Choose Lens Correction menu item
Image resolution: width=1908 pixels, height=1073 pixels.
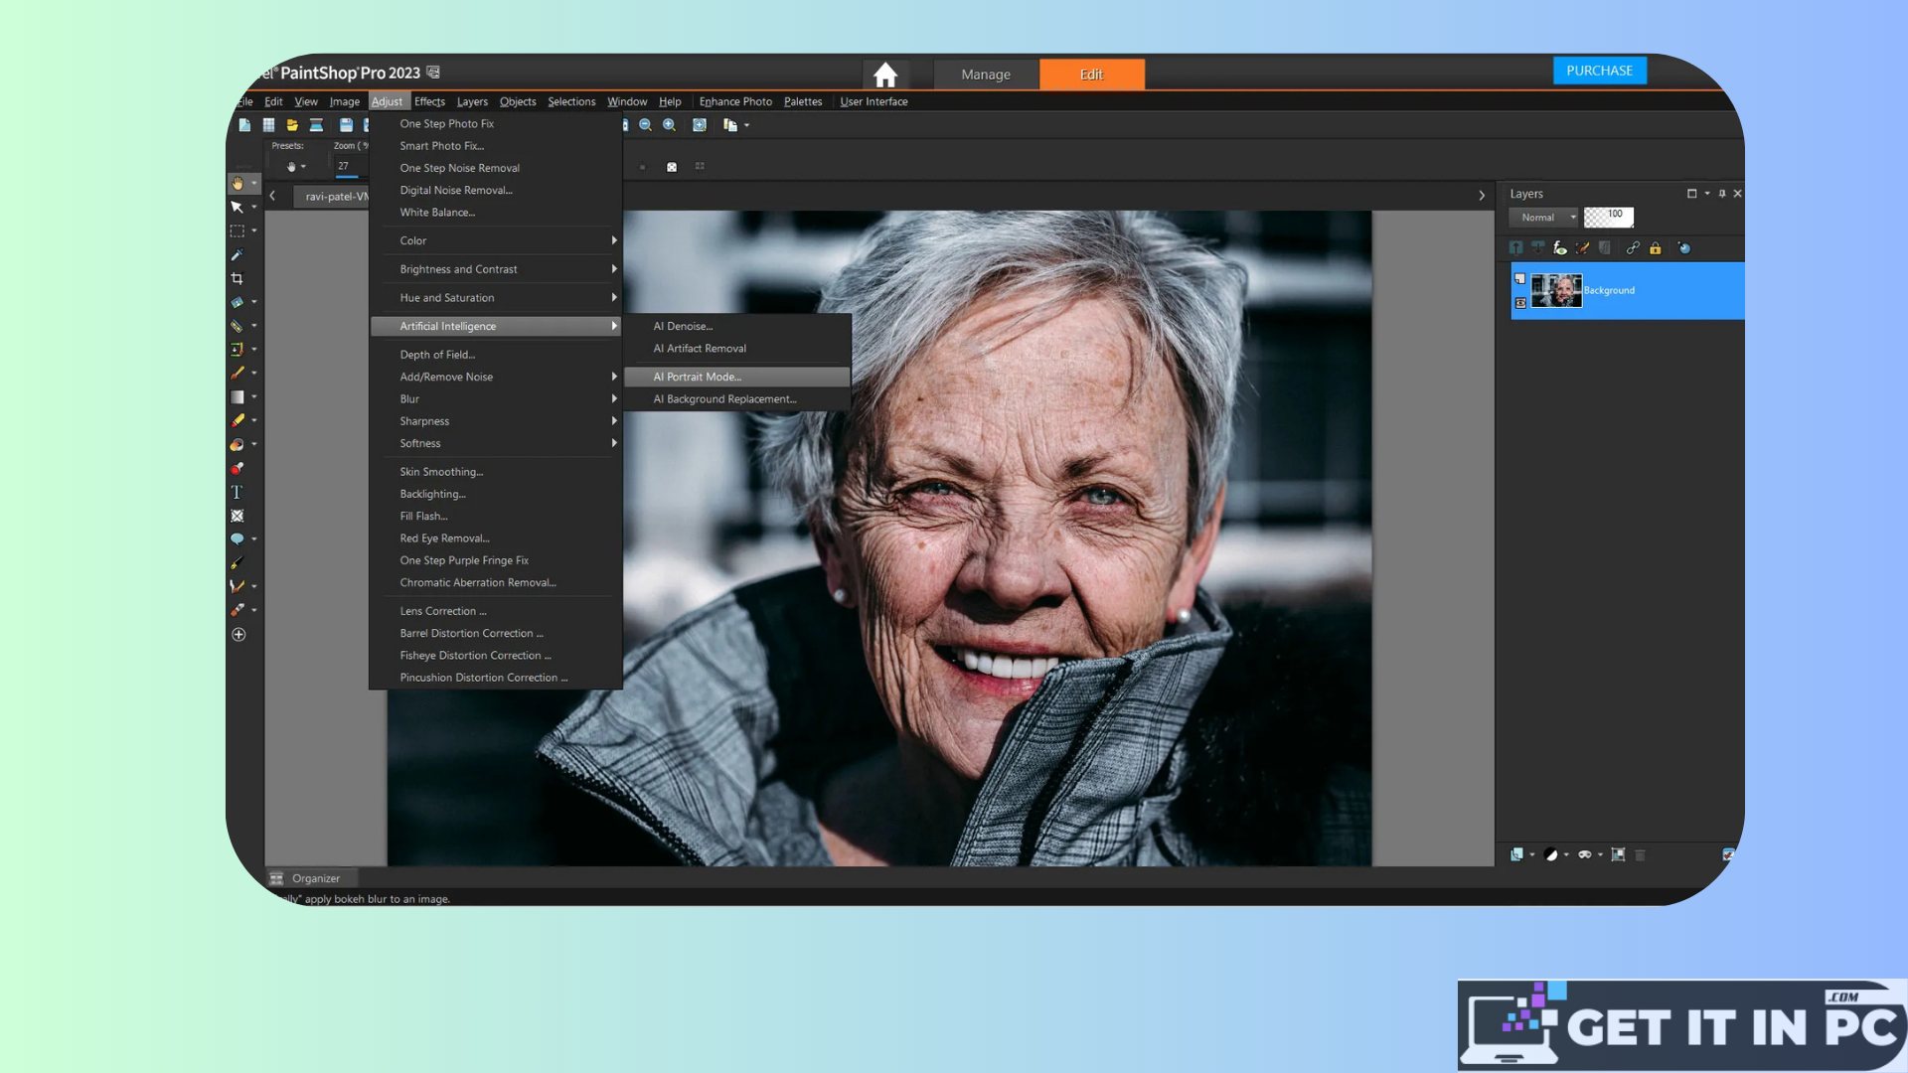click(x=496, y=611)
